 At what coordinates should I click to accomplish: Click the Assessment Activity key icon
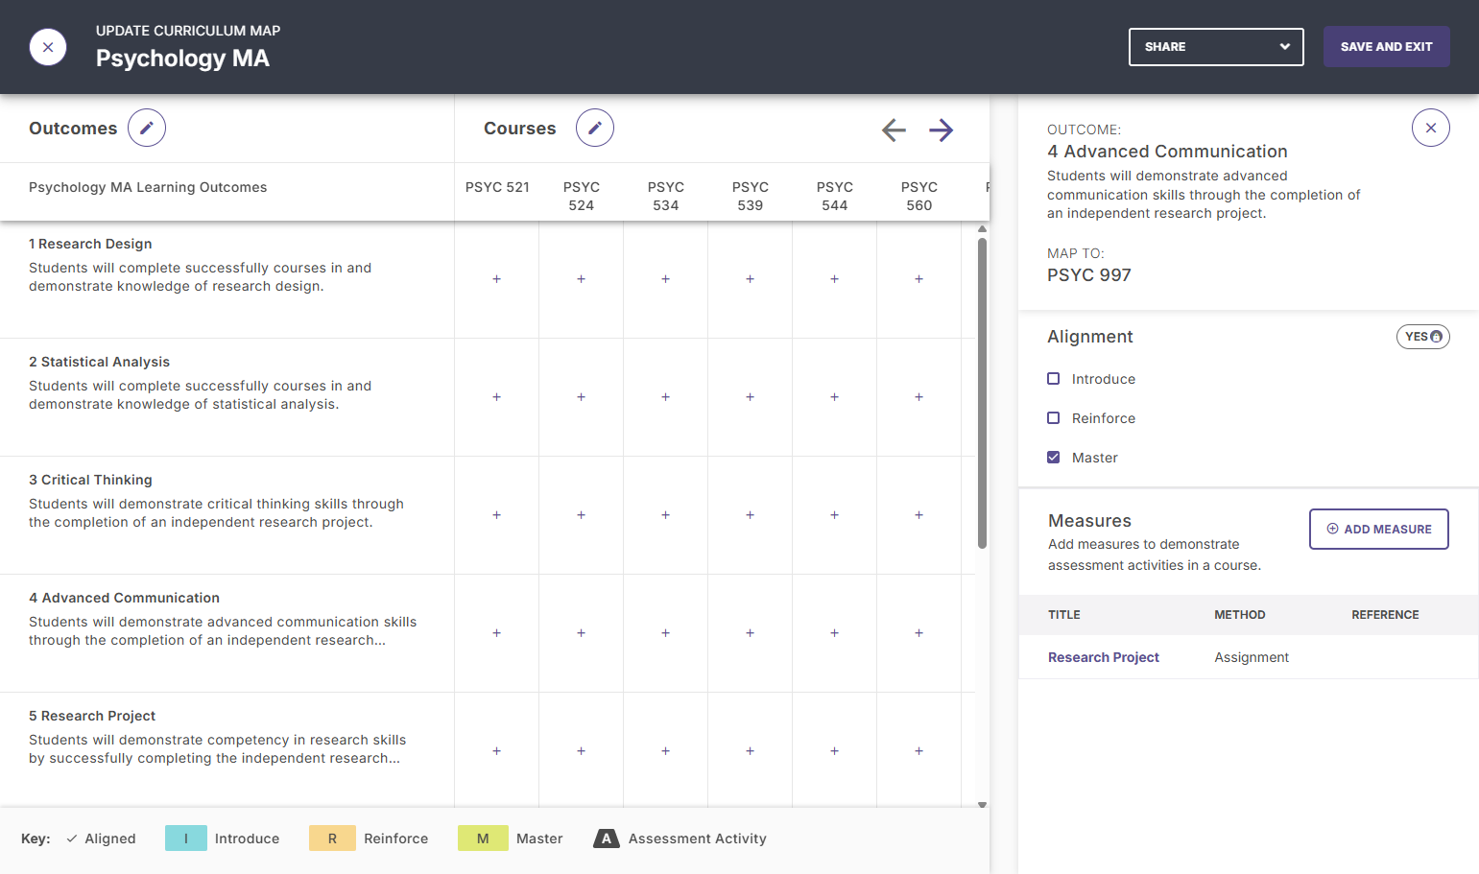[x=606, y=839]
